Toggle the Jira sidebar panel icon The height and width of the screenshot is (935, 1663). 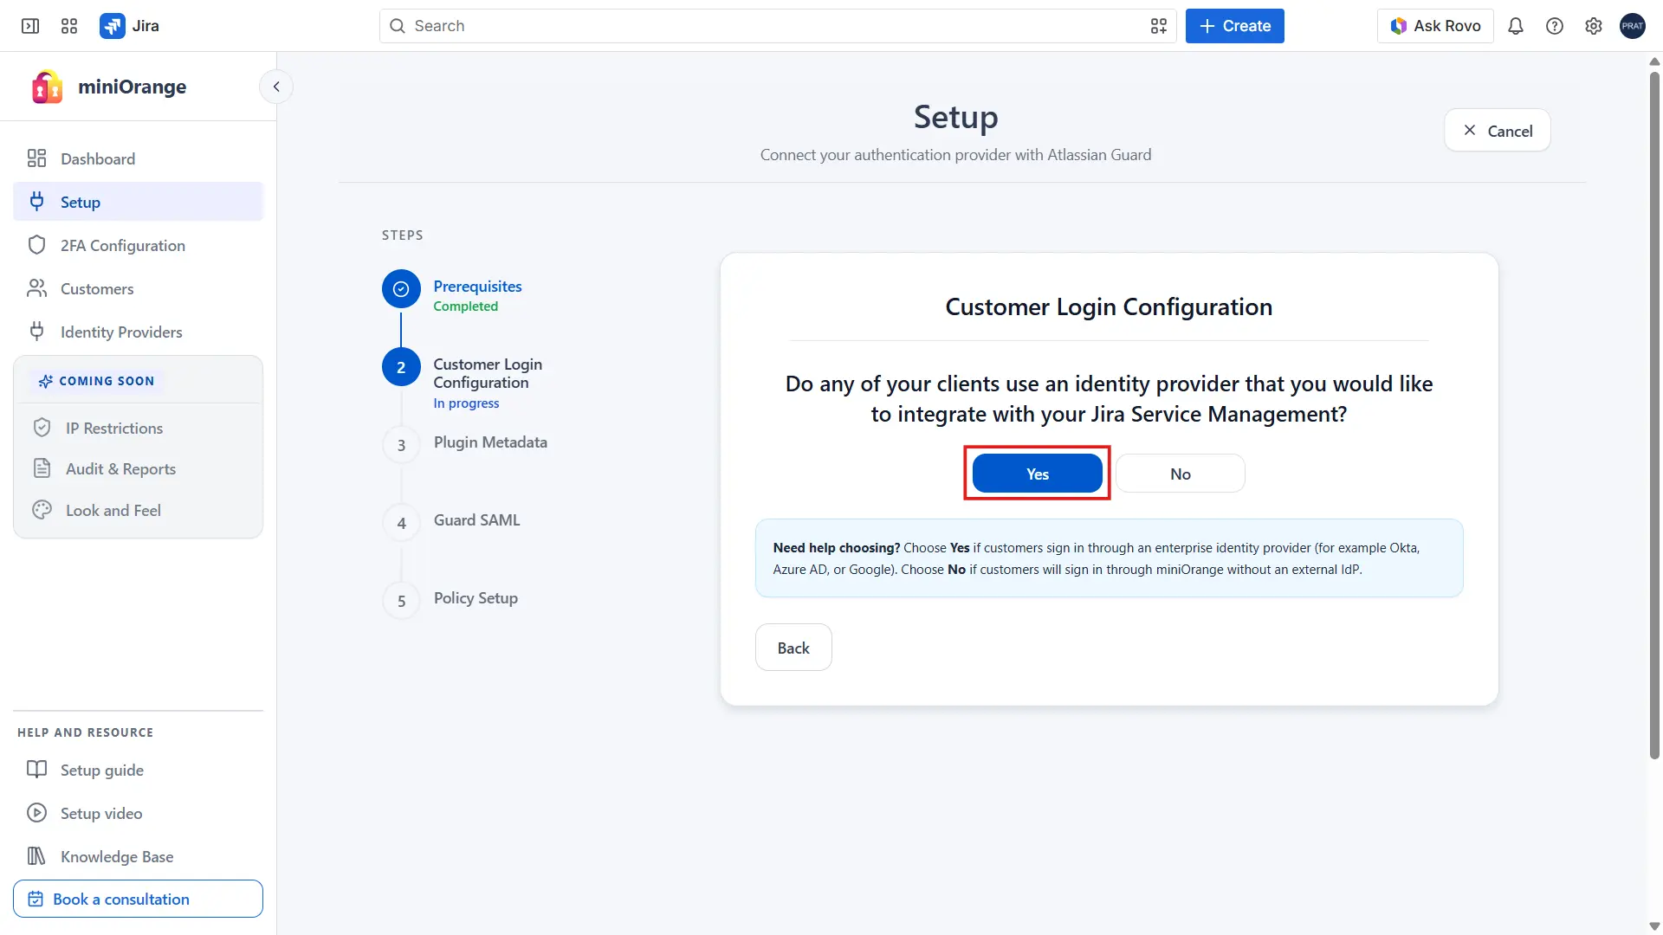30,26
